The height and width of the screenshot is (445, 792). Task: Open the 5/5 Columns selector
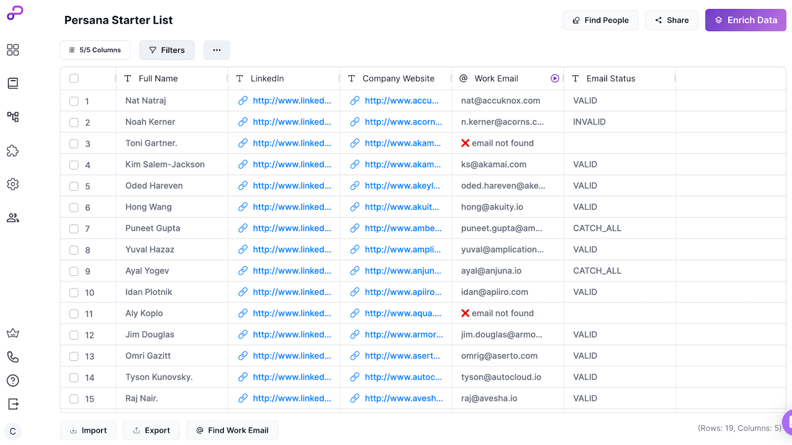(95, 50)
